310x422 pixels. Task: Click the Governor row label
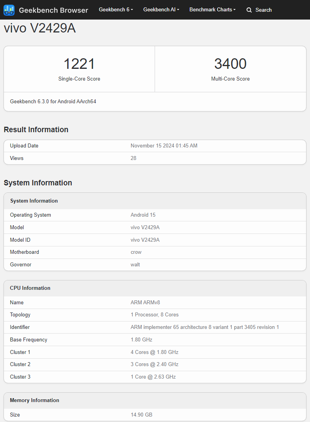pos(20,264)
